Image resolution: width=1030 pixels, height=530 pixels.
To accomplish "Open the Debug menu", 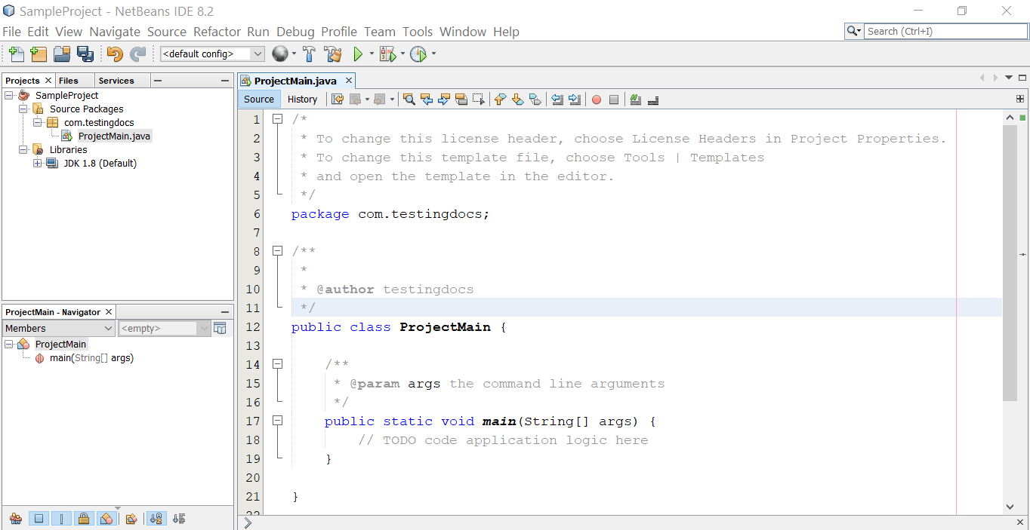I will point(295,32).
